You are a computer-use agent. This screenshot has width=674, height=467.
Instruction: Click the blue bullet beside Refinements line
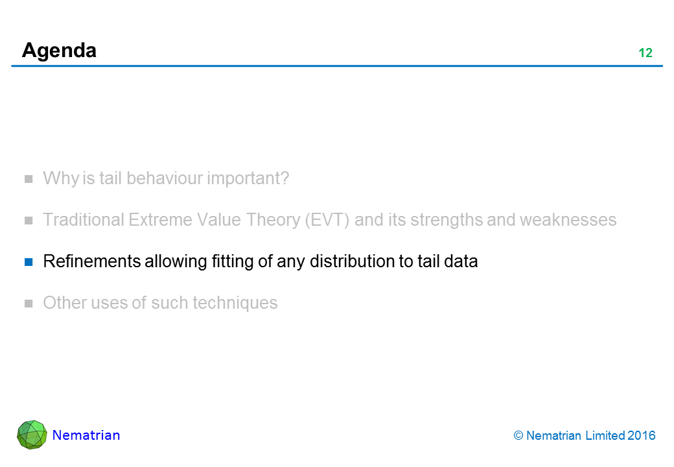pos(29,262)
